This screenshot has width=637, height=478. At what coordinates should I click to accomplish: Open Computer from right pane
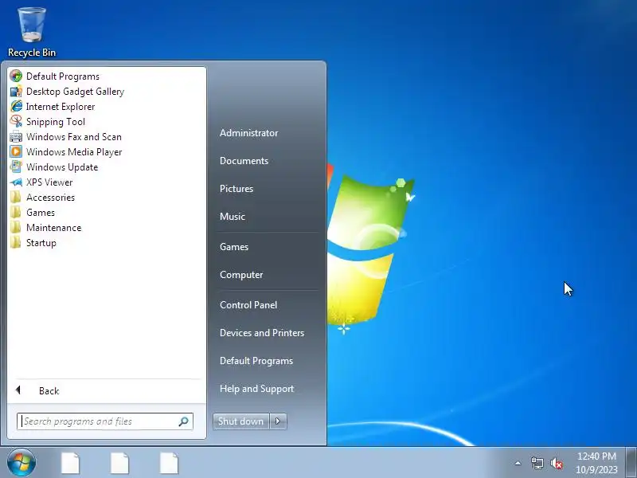241,275
